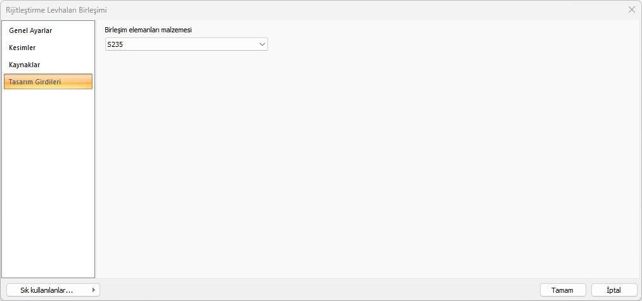Open the Sık kullanılanlar favorites menu
The width and height of the screenshot is (642, 301).
pos(47,290)
